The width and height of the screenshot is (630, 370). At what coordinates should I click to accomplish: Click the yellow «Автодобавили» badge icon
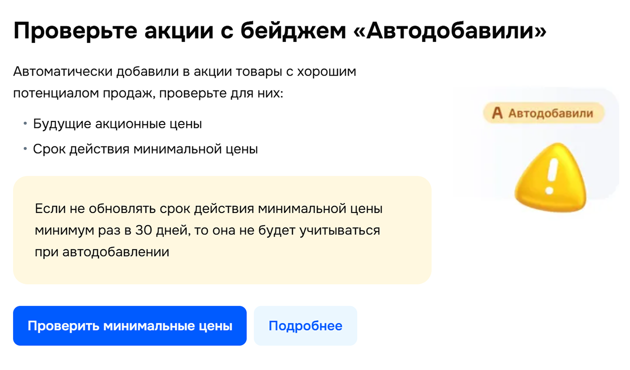pyautogui.click(x=542, y=113)
